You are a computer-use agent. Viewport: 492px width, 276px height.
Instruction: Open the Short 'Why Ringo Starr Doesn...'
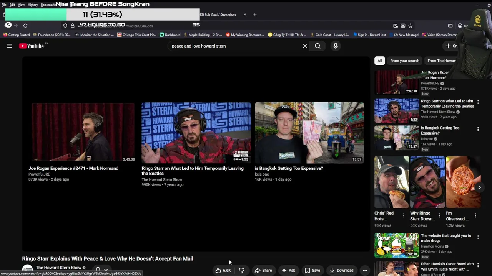click(x=427, y=182)
